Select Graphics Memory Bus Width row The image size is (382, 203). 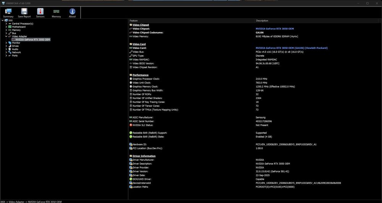click(148, 90)
